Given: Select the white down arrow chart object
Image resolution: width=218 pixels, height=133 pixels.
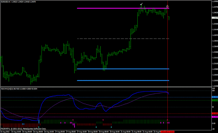Looking at the screenshot, I should click(167, 6).
